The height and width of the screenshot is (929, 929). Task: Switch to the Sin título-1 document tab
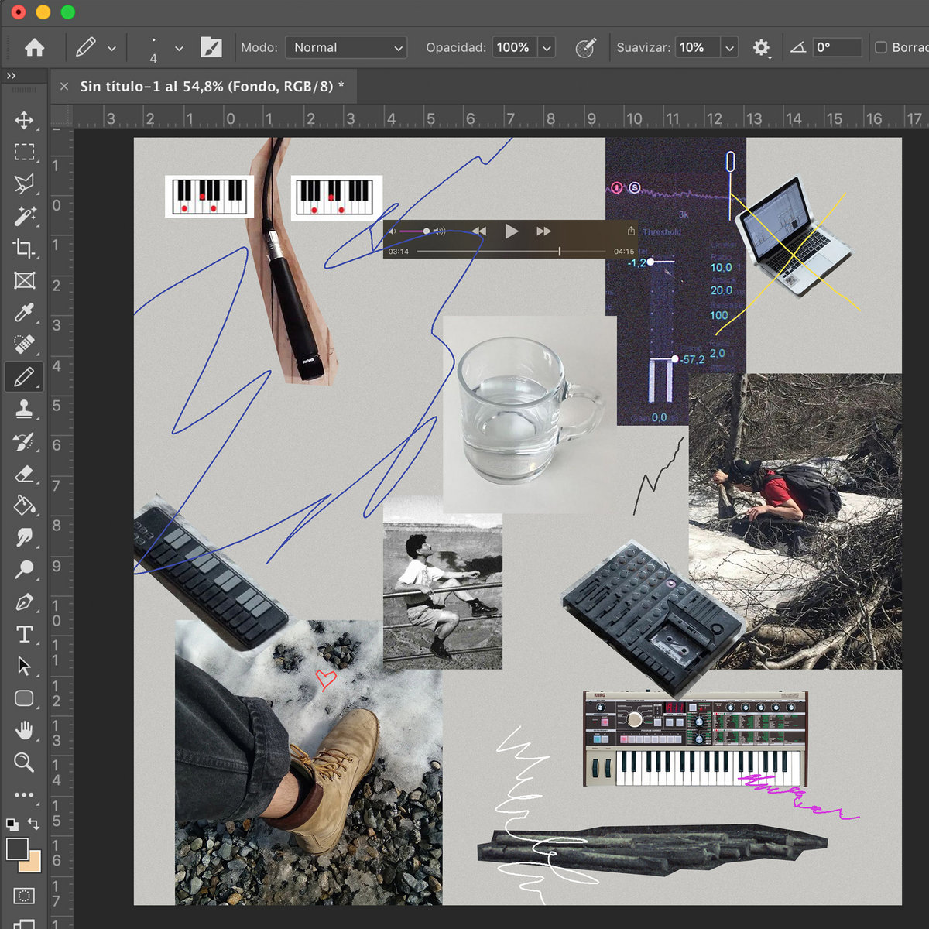(211, 86)
